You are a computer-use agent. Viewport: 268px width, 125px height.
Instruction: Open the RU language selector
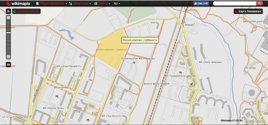click(117, 4)
